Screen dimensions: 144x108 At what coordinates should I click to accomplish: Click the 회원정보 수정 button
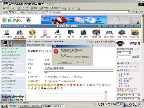[x=72, y=26]
